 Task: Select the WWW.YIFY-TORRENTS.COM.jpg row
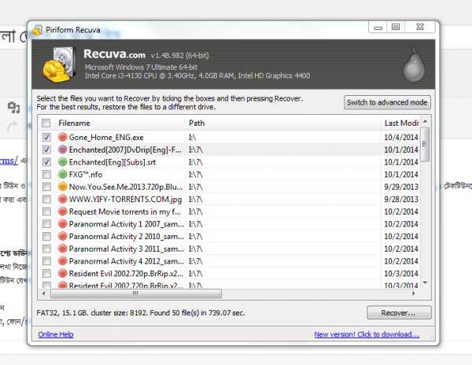[229, 199]
